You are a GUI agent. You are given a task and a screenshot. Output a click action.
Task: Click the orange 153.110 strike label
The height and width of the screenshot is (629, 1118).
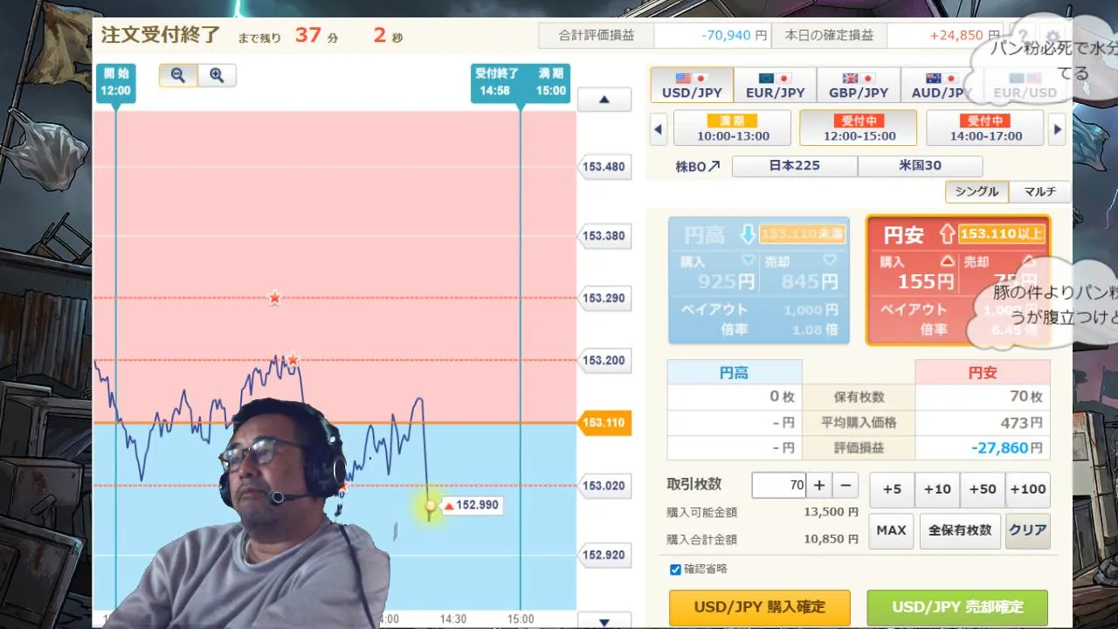tap(604, 423)
